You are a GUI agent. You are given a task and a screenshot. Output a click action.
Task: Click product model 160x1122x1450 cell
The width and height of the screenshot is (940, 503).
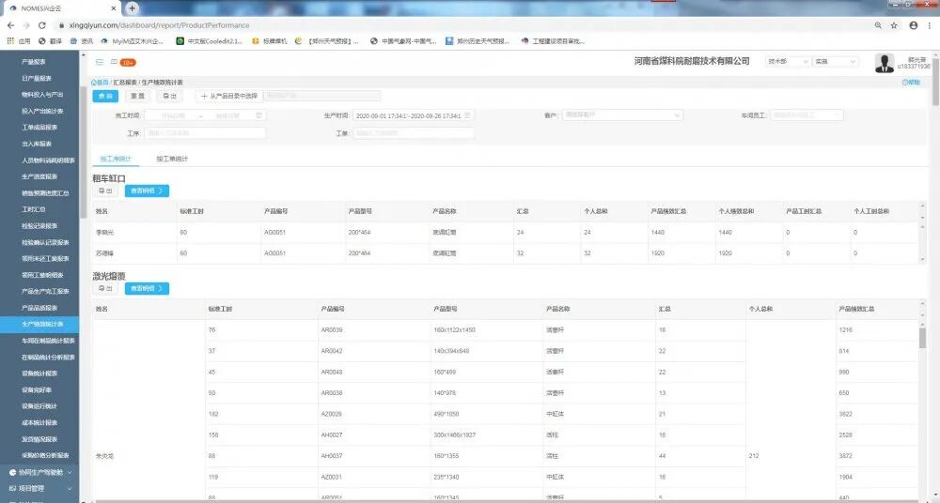(454, 330)
